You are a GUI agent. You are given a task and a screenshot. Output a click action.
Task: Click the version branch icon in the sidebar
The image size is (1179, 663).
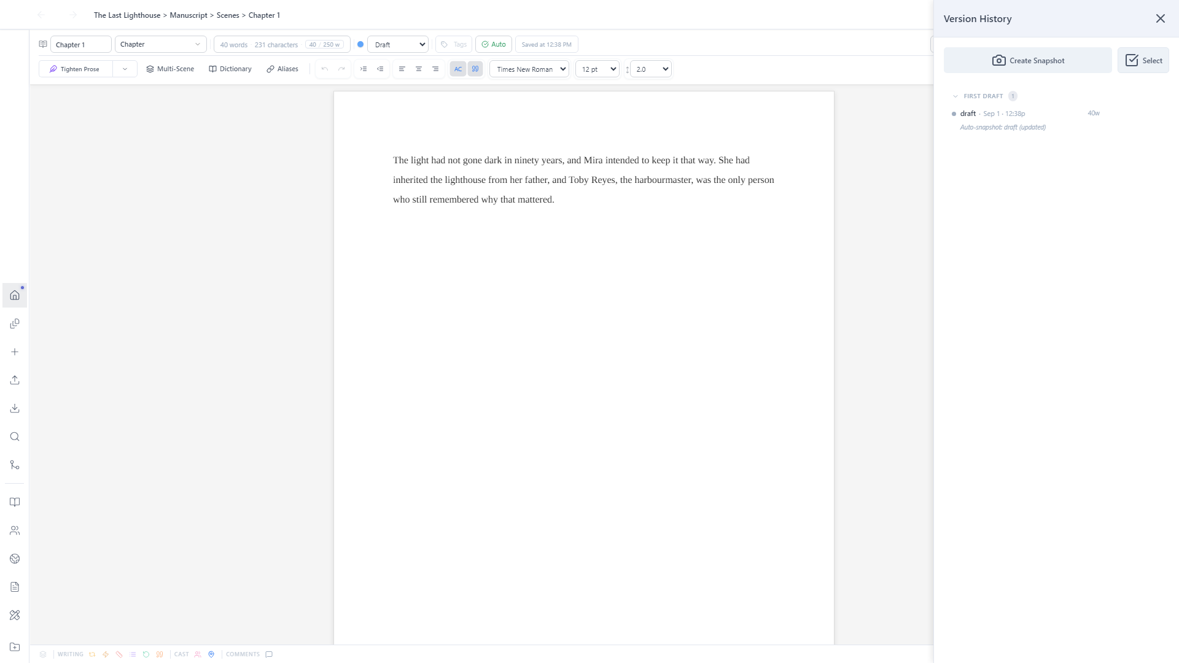click(15, 465)
